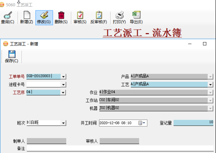The image size is (216, 153).
Task: Open the 开工时间 calendar picker
Action: pos(142,123)
